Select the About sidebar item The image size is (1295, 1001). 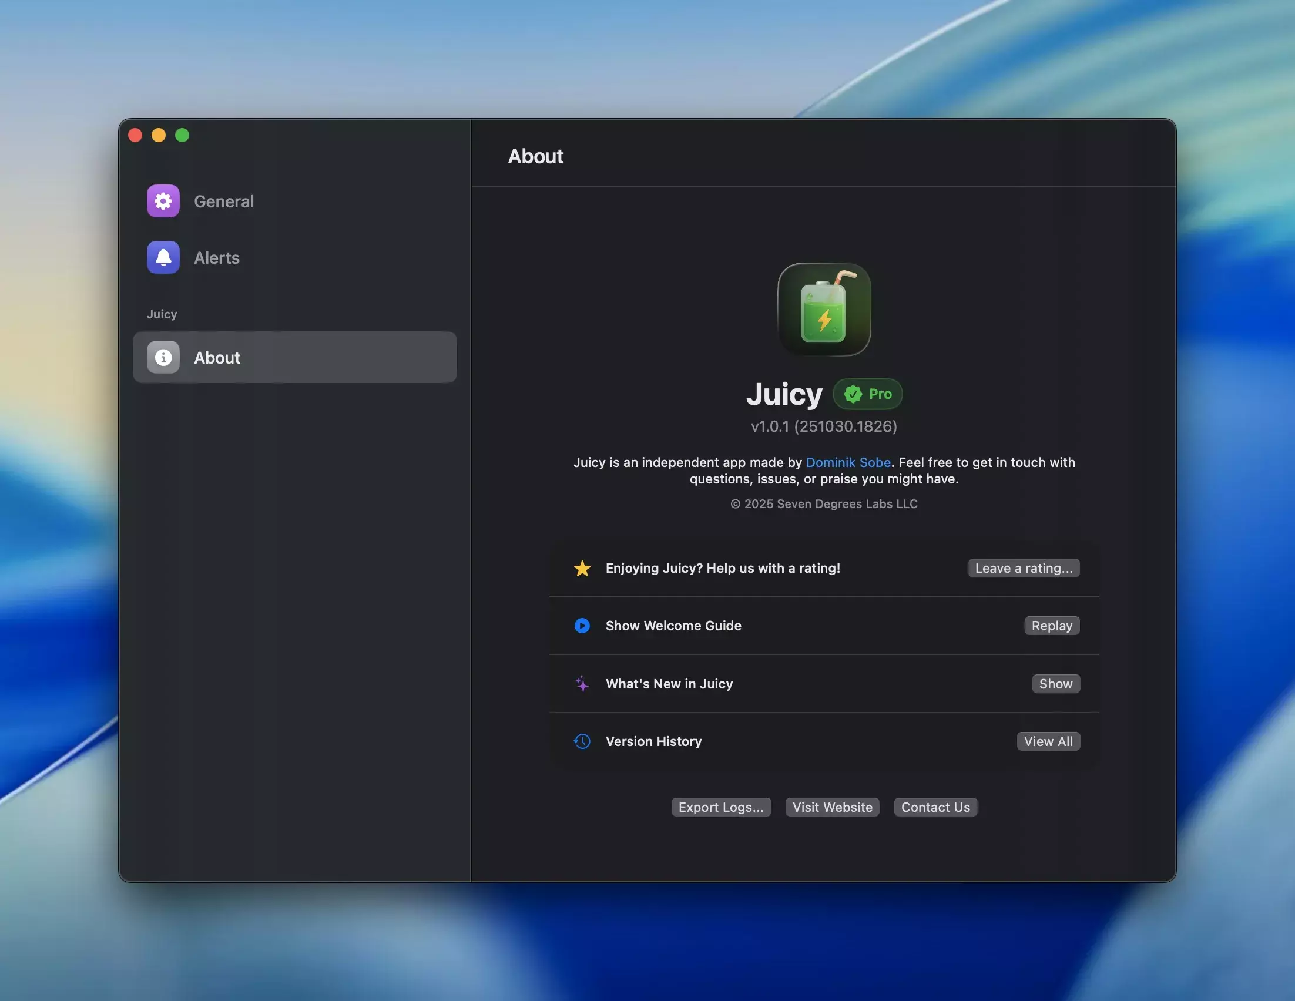tap(294, 357)
